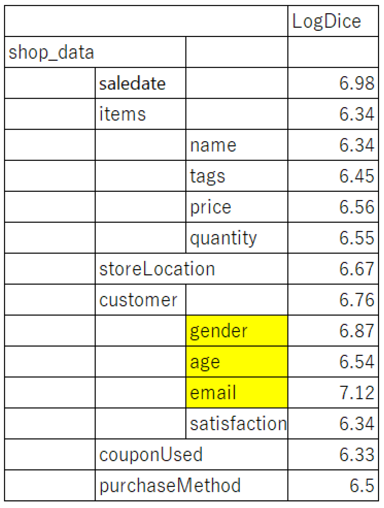Select the price field cell
The height and width of the screenshot is (508, 384).
pos(211,207)
